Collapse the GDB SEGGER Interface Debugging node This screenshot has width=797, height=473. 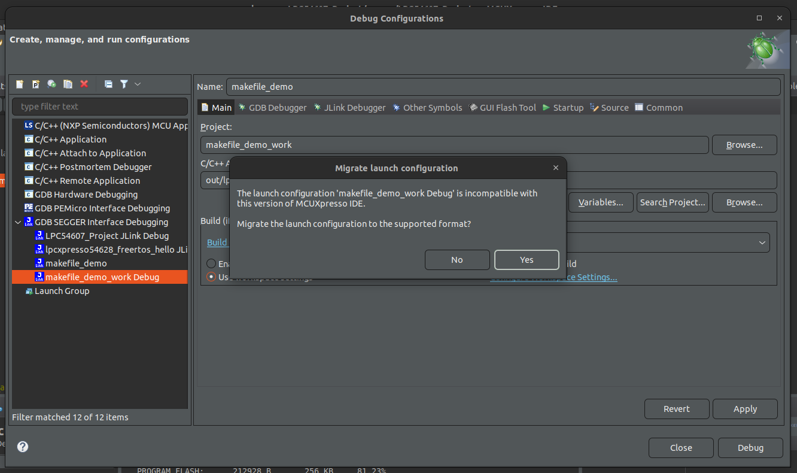(x=18, y=222)
